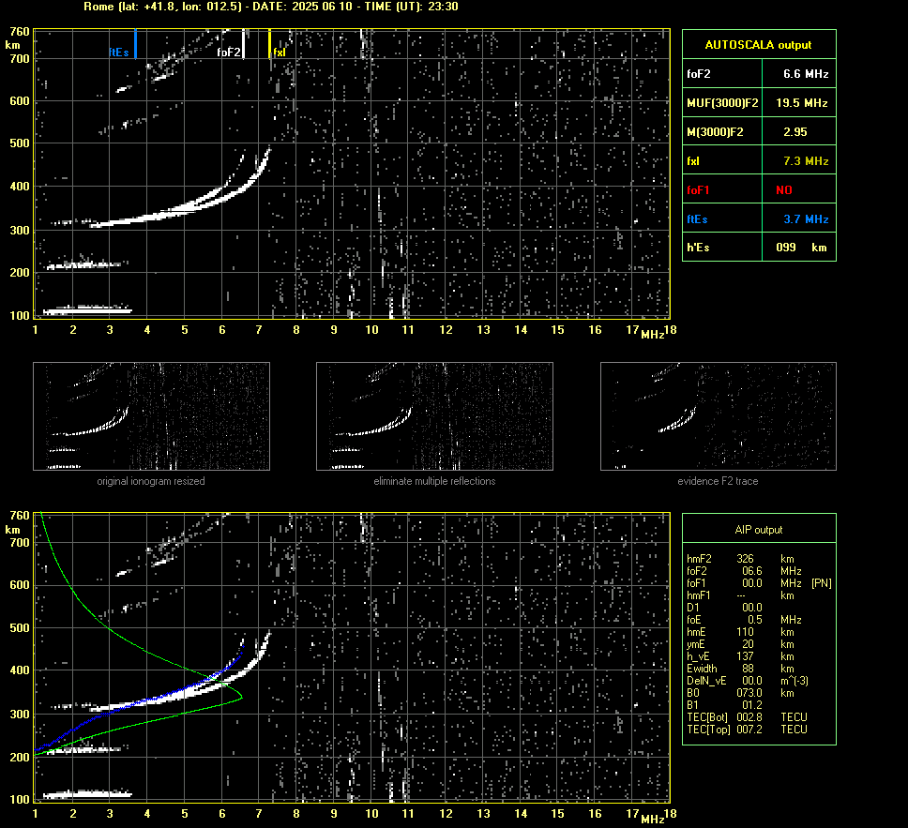Click the 'eliminate multiple reflections' caption
Screen dimensions: 908x828
coord(434,481)
